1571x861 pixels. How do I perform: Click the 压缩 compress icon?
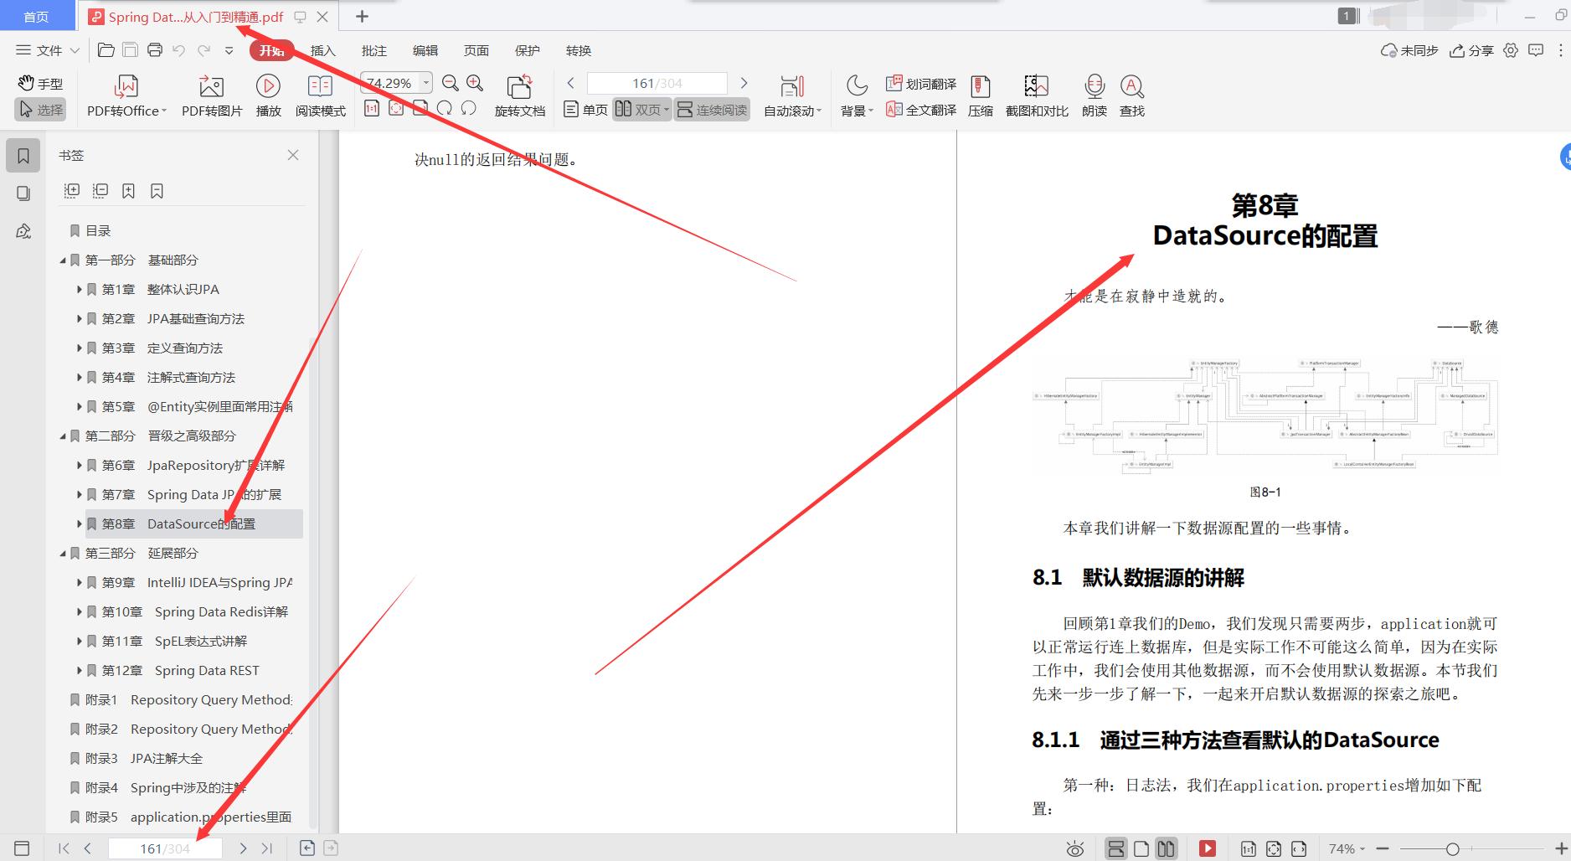point(980,87)
